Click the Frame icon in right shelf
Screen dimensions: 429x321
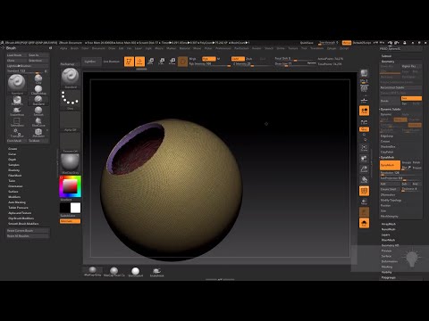point(364,148)
